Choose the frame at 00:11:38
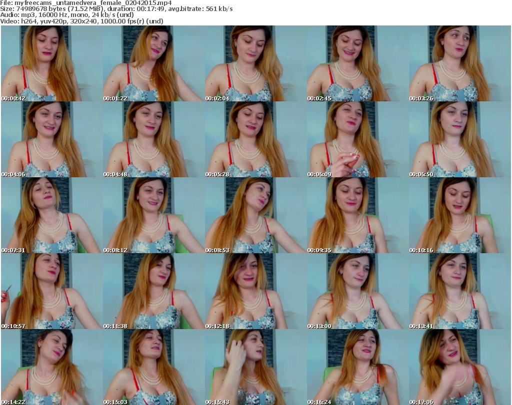 154,291
